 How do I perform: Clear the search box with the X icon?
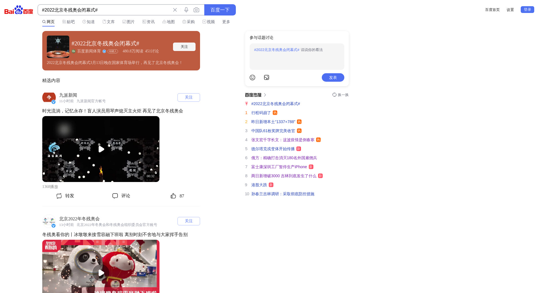point(175,10)
